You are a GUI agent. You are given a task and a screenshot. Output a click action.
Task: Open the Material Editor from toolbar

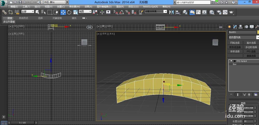point(212,12)
